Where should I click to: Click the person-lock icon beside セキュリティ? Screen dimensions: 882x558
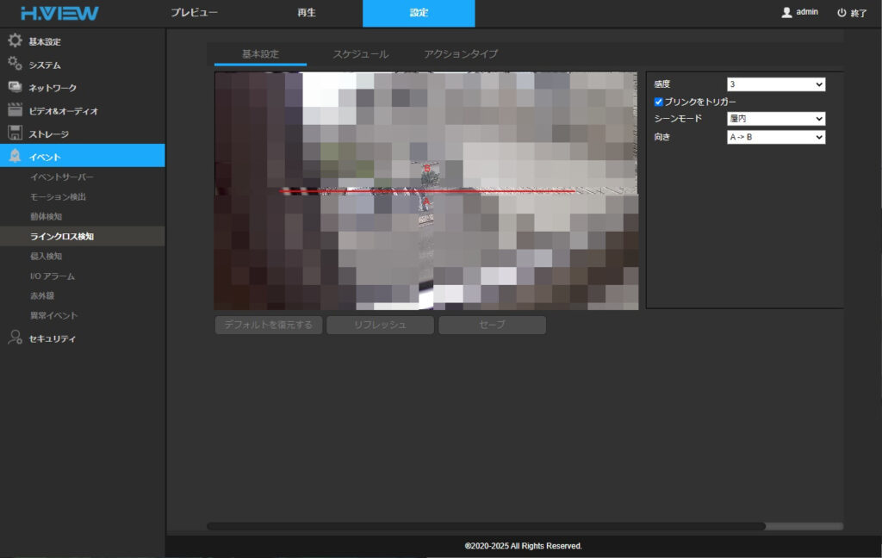point(16,338)
